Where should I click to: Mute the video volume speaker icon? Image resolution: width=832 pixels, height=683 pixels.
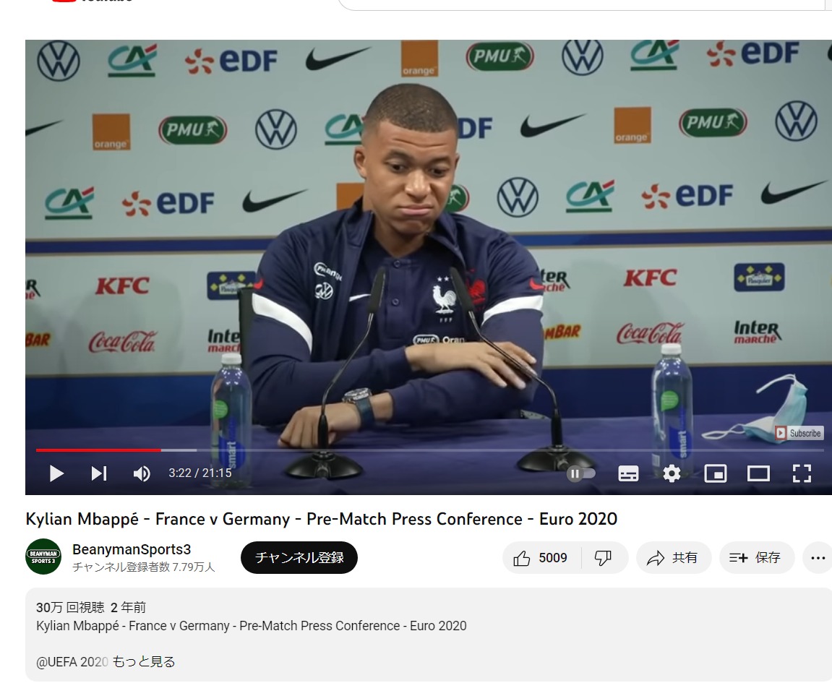pyautogui.click(x=142, y=473)
